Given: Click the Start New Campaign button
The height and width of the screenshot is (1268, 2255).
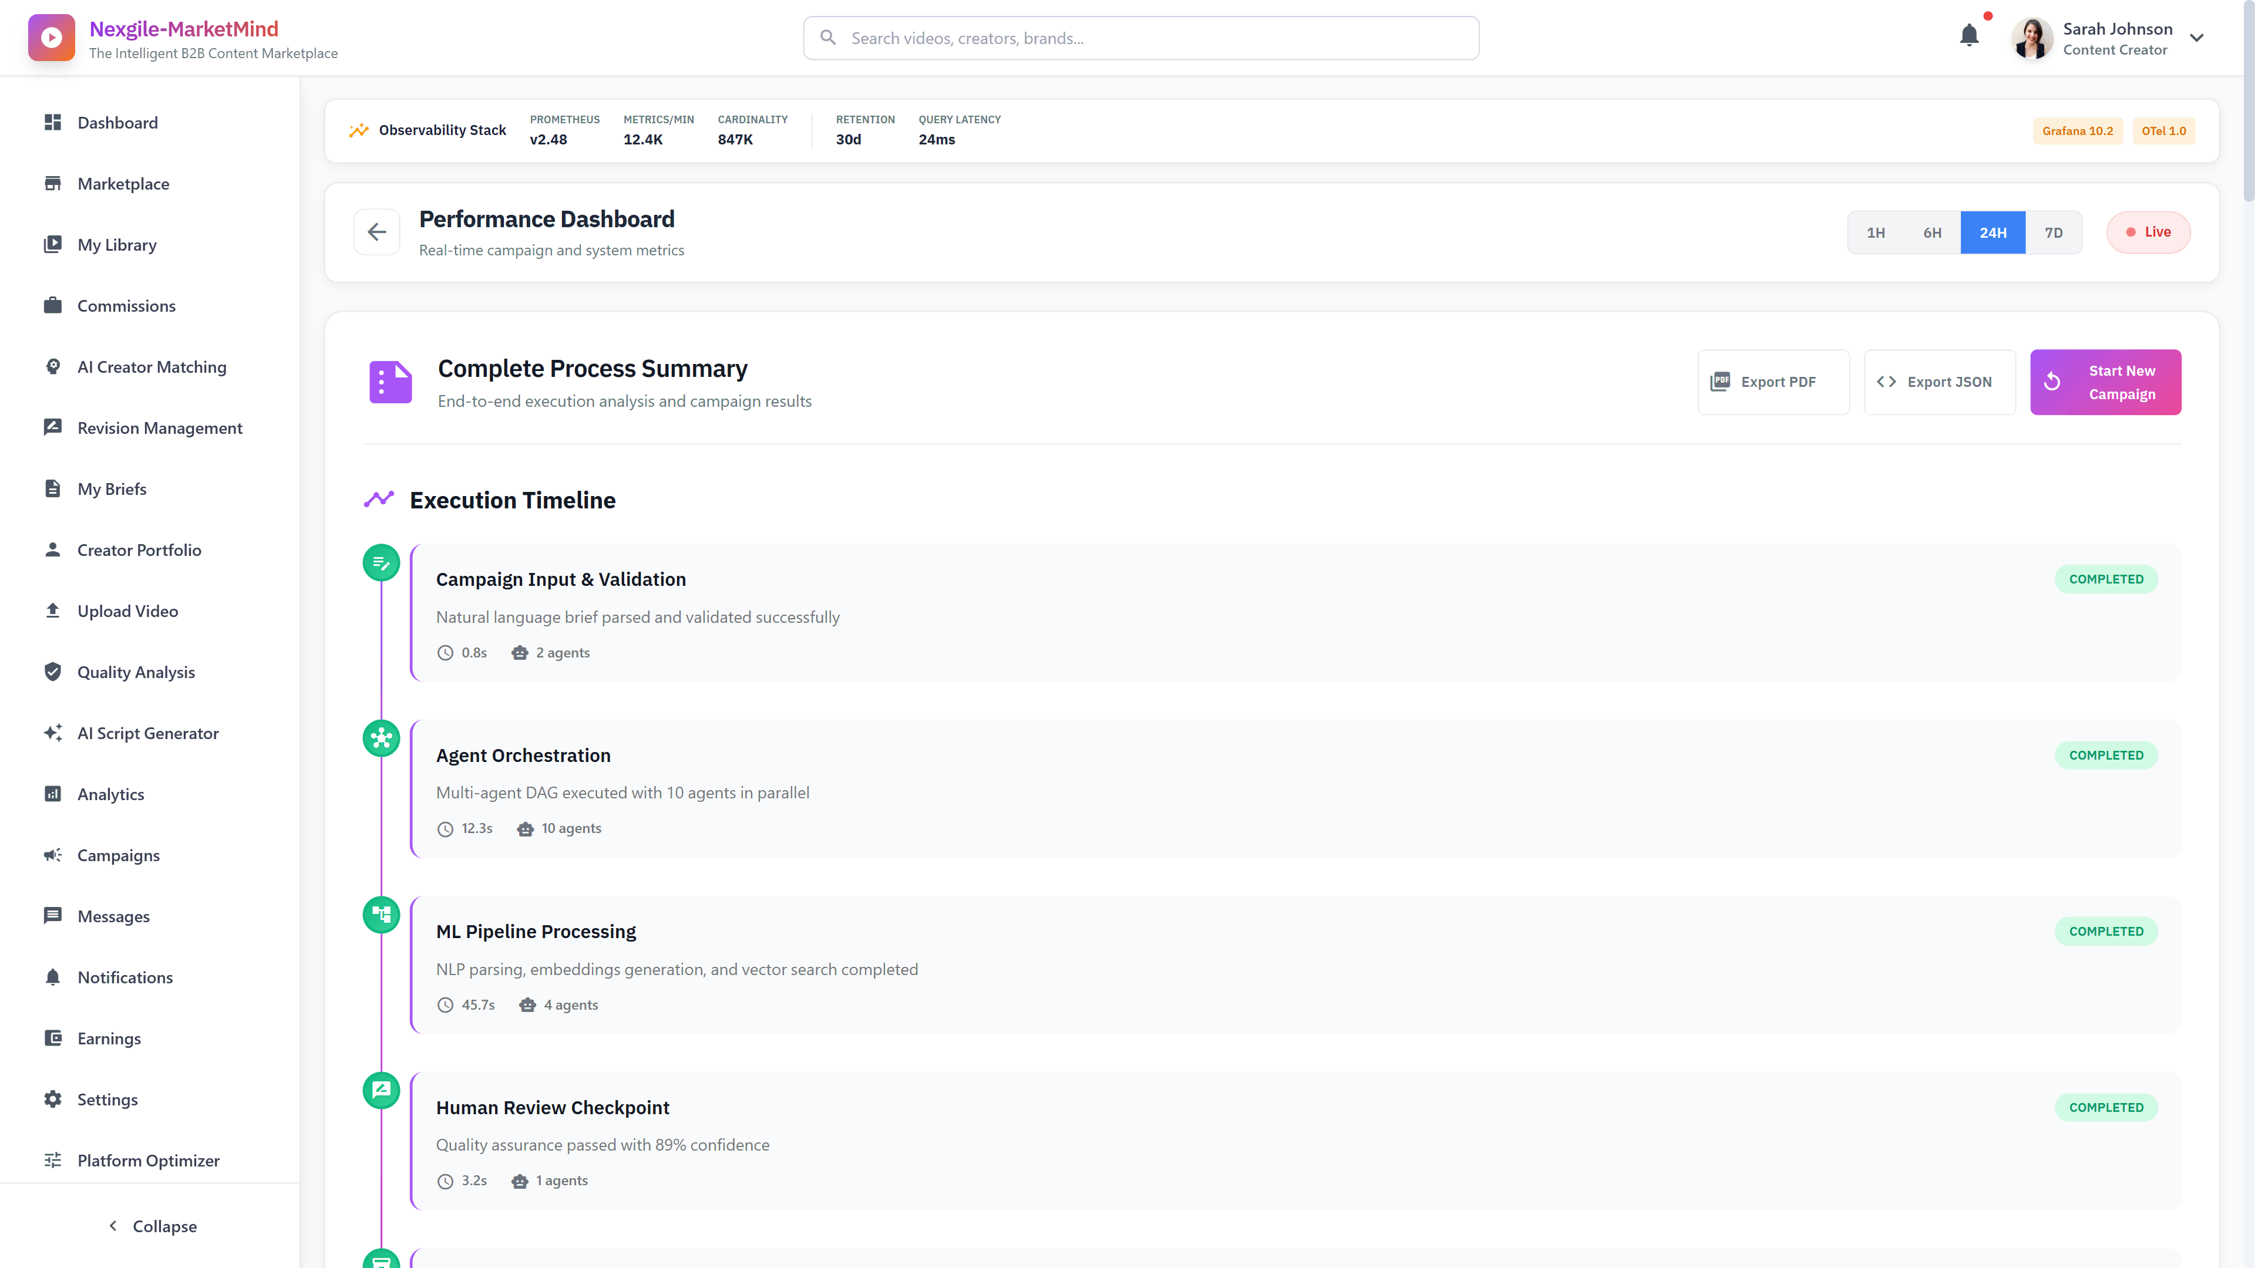Looking at the screenshot, I should tap(2105, 382).
